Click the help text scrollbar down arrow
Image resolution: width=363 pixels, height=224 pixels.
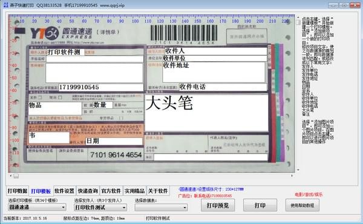[298, 170]
